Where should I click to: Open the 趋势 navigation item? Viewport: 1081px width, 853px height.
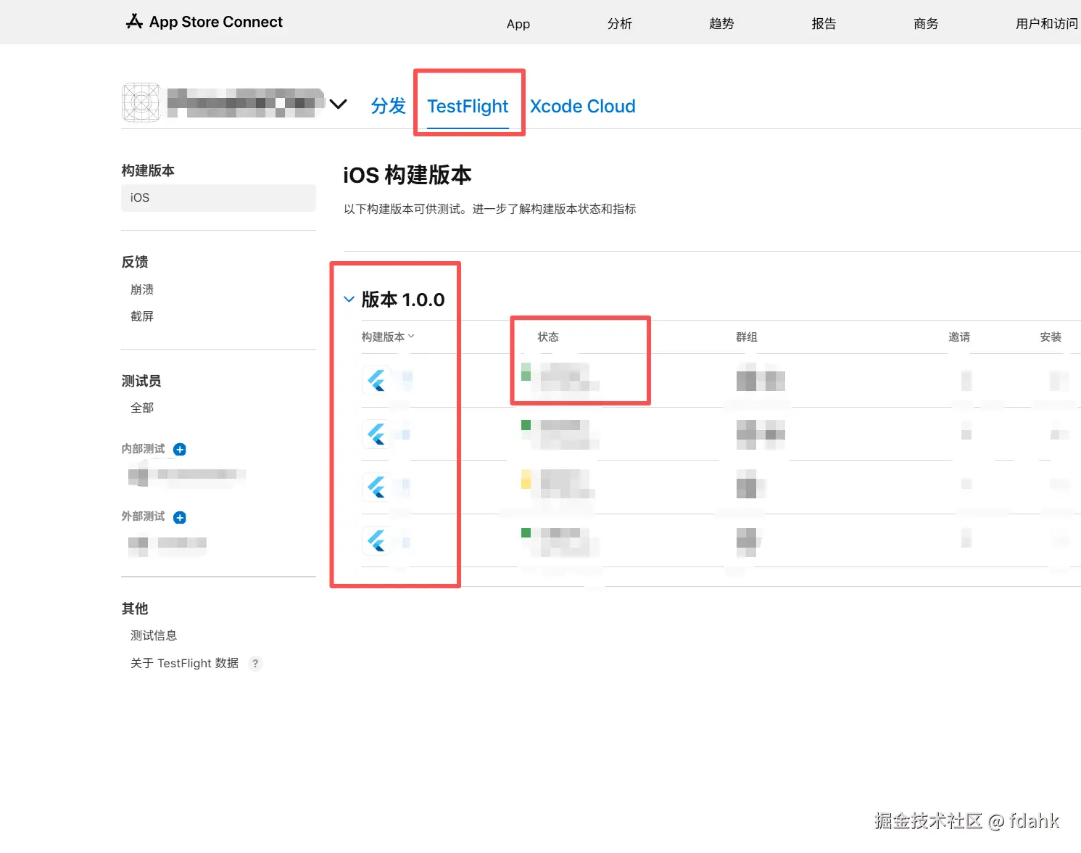coord(721,24)
